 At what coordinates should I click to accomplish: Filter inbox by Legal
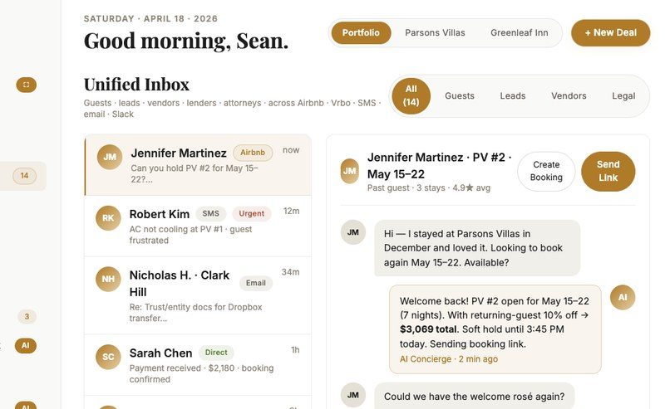coord(623,95)
